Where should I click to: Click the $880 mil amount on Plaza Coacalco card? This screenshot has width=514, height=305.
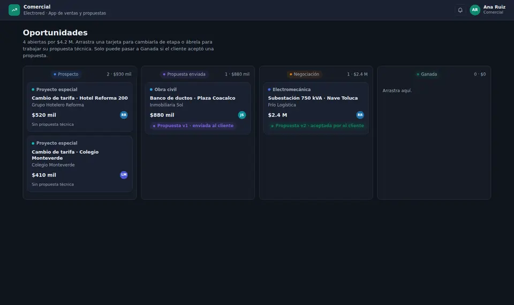coord(162,115)
